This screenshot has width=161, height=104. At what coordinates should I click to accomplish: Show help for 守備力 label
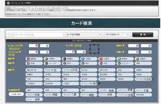click(123, 52)
